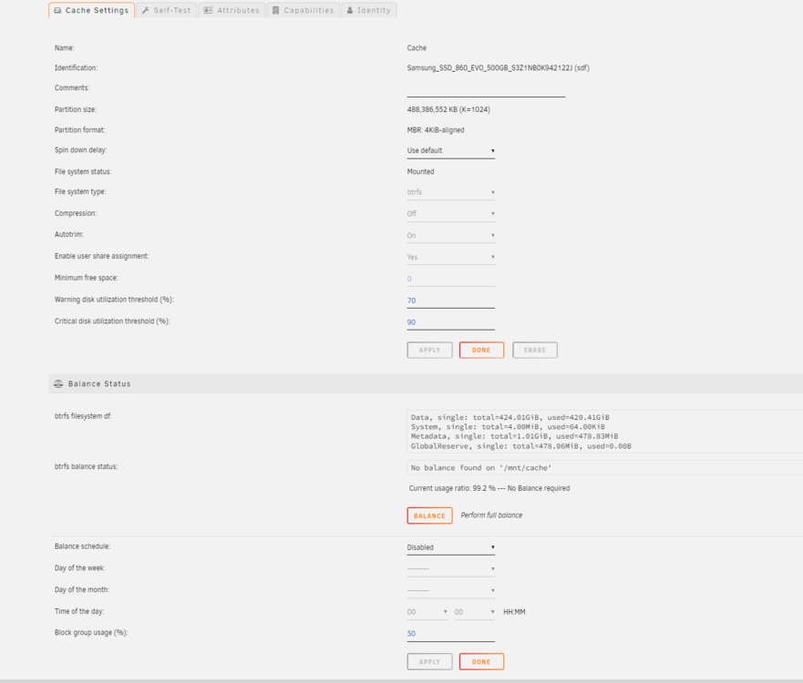
Task: Open the Identity tab
Action: 369,10
